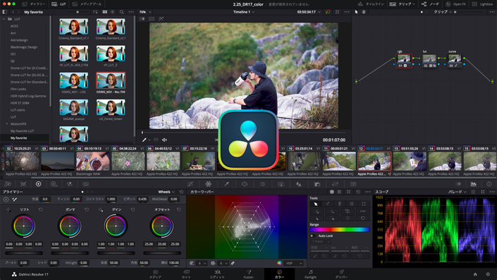497x280 pixels.
Task: Open the Clips dropdown above node graph
Action: [x=443, y=12]
